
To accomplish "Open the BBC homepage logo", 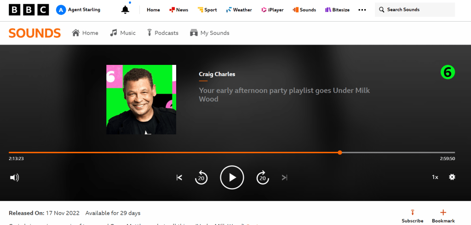I will pyautogui.click(x=29, y=10).
